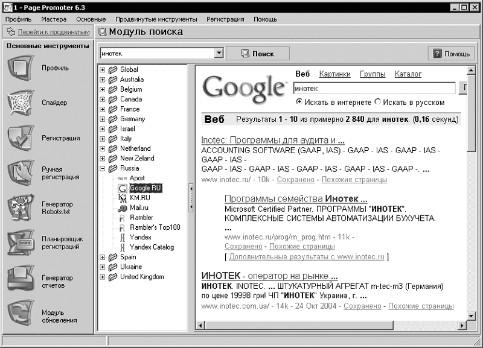The image size is (483, 348).
Task: Click the Ukraine folder icon
Action: 113,267
